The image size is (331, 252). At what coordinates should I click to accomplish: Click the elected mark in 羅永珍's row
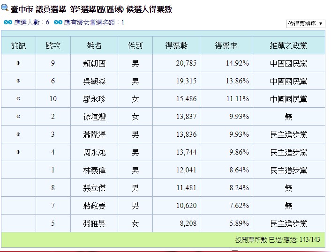(18, 99)
